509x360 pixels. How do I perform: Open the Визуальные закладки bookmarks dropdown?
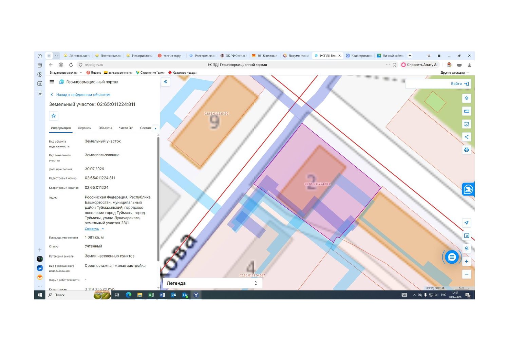(65, 73)
